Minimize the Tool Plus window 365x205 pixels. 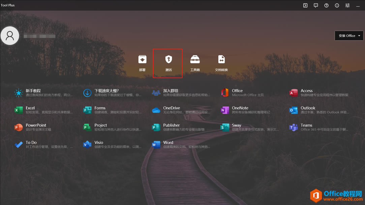(358, 5)
